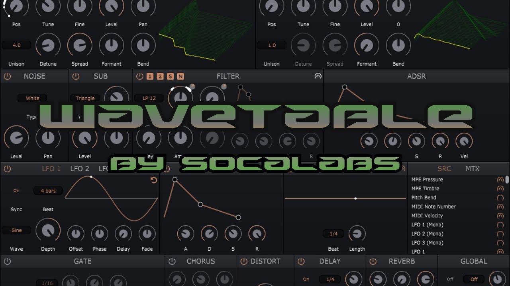Toggle filter routing button 2
Screen dimensions: 510x286
point(160,76)
